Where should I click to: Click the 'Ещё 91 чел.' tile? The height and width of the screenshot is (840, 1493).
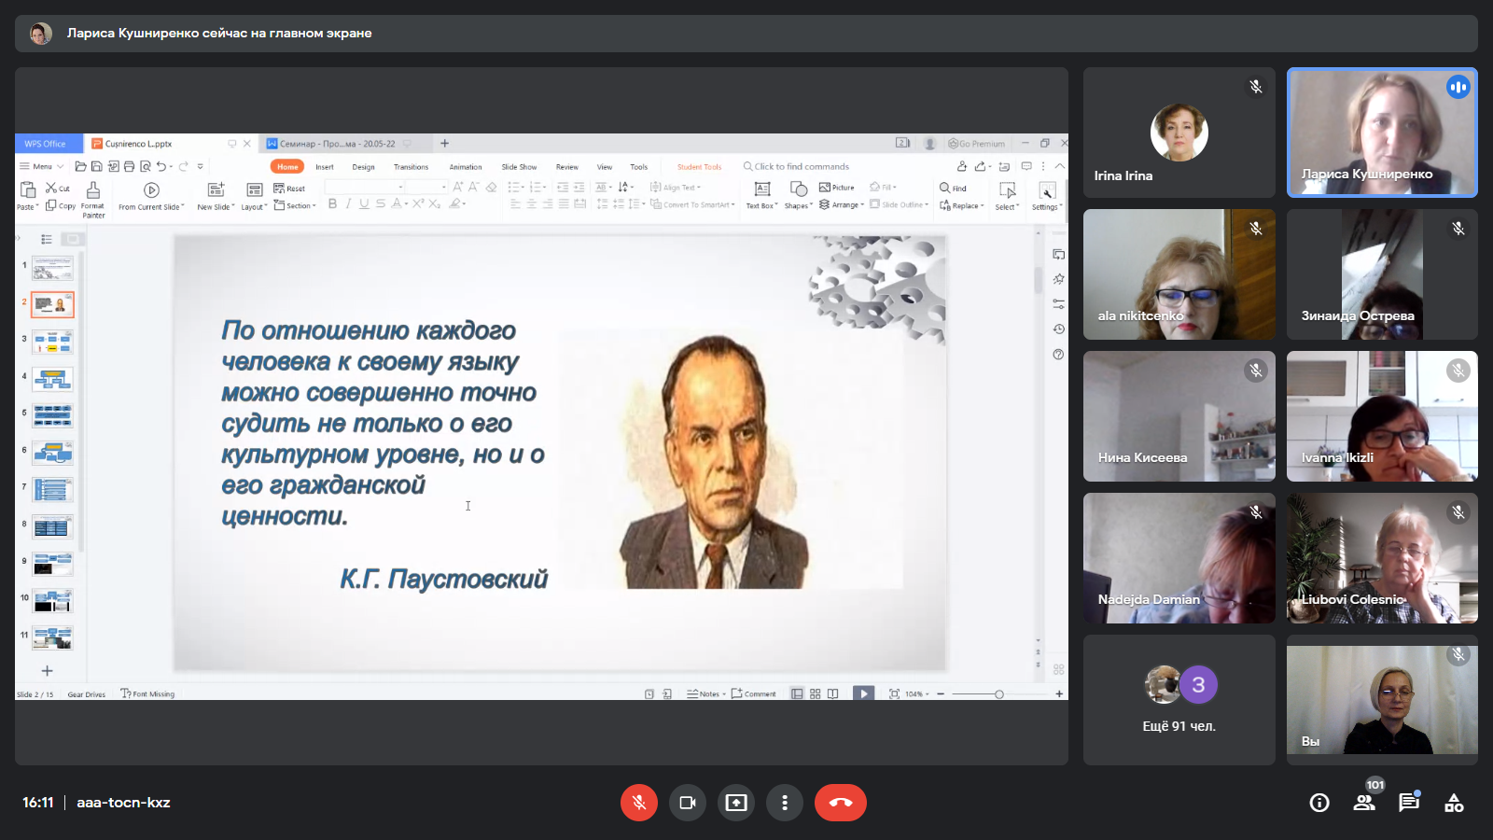1179,700
